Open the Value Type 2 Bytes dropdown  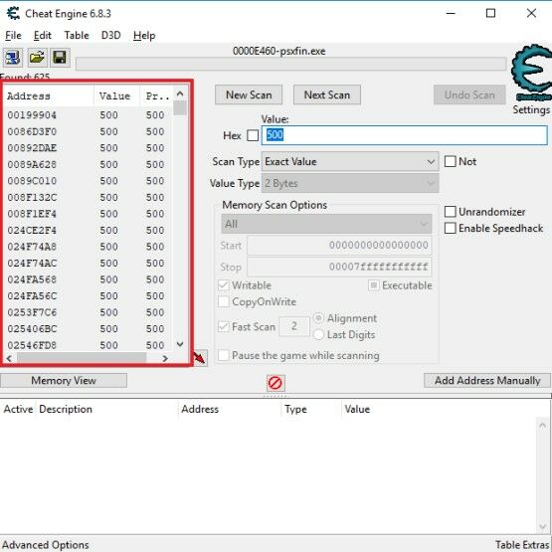(350, 183)
